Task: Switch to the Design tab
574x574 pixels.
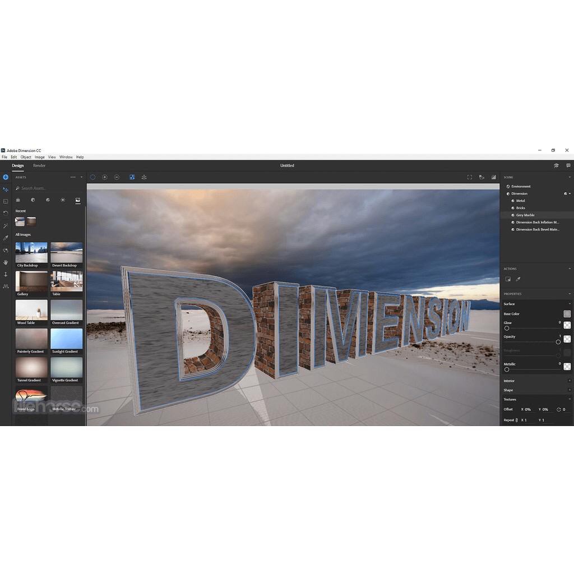Action: [x=17, y=165]
